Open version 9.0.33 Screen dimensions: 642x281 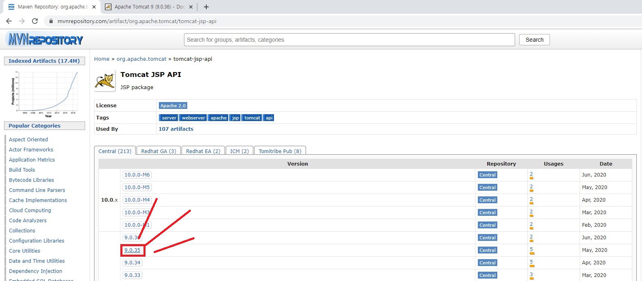pos(133,275)
